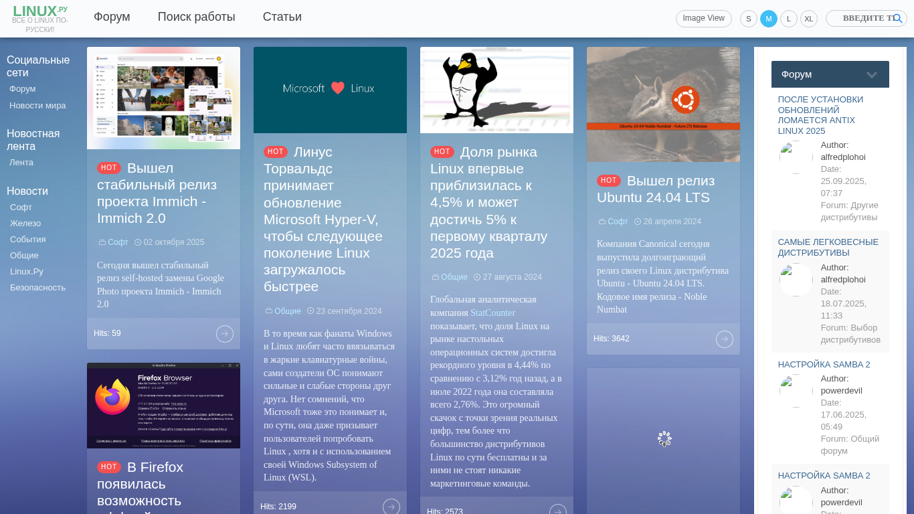914x514 pixels.
Task: Click the clock icon beside 26 апреля 2024
Action: click(638, 222)
